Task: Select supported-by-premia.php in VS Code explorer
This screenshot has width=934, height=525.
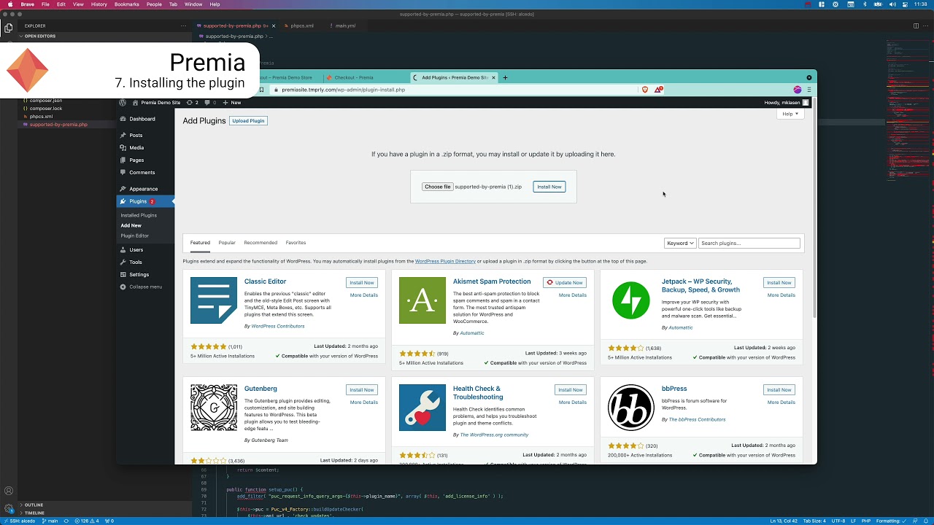Action: [x=58, y=125]
